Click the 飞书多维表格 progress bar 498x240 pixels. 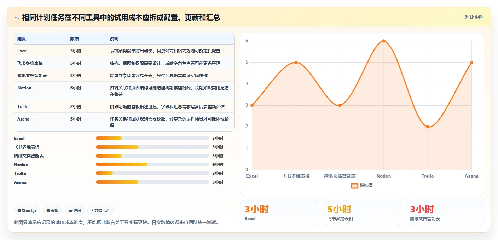coord(152,147)
